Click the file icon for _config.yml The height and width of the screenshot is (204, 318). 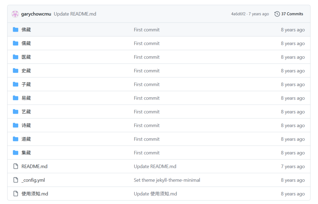click(x=16, y=180)
